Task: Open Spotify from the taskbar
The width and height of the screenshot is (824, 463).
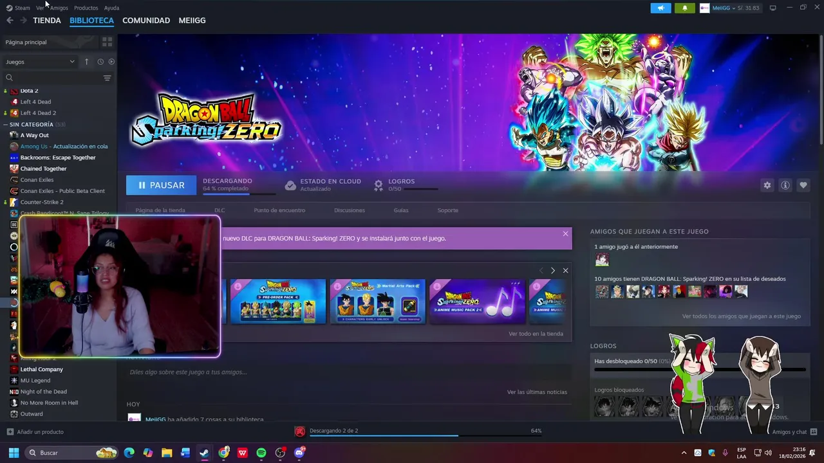Action: (261, 453)
